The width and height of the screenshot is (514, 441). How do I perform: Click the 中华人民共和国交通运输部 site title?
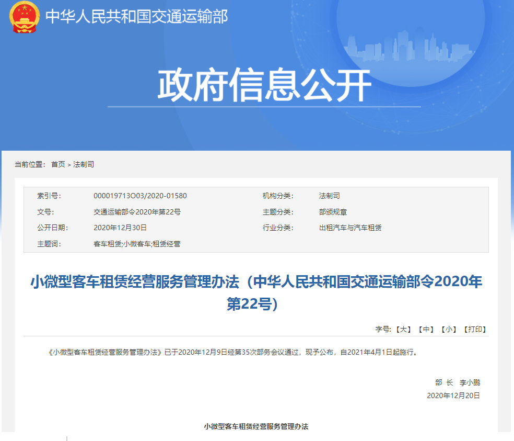(x=137, y=17)
